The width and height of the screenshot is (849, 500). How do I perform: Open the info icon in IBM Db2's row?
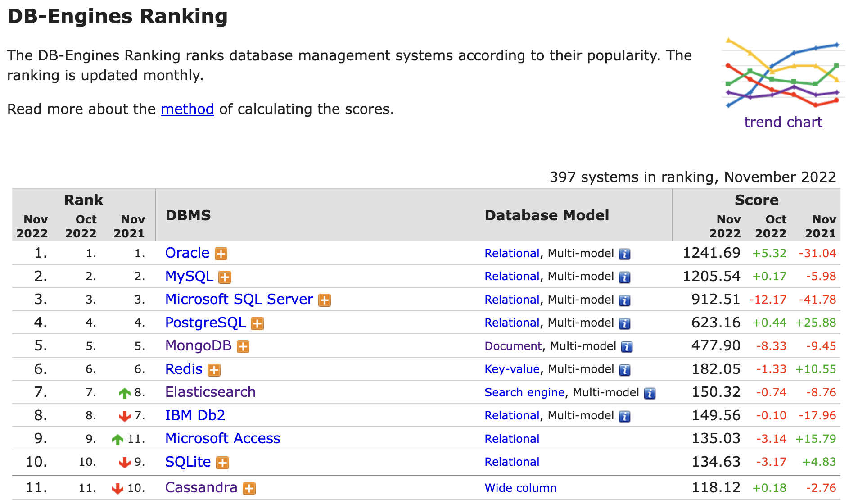[x=624, y=416]
